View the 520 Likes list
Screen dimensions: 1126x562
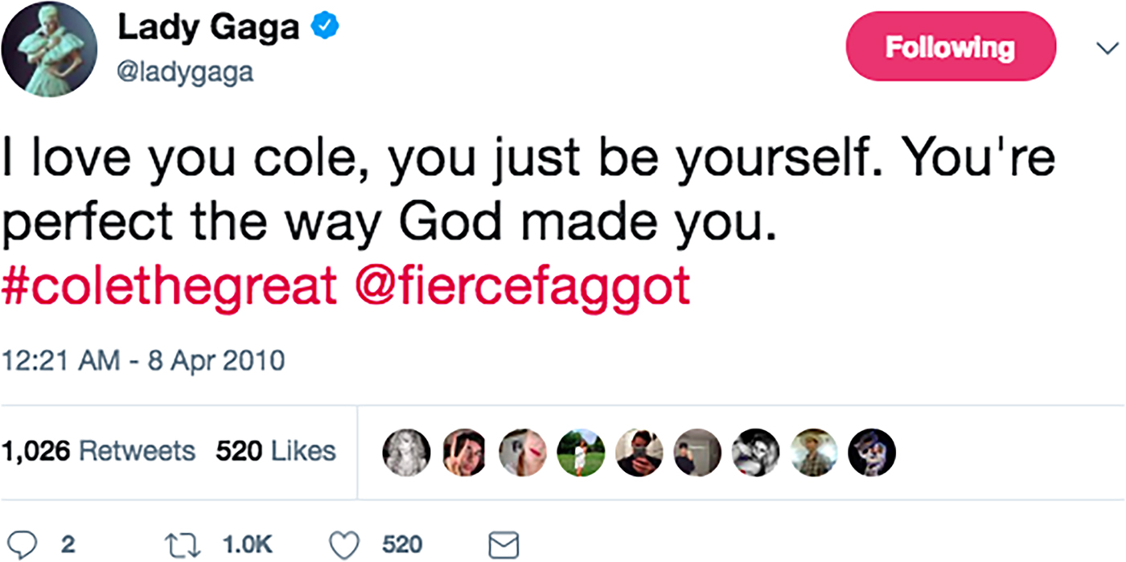point(275,451)
